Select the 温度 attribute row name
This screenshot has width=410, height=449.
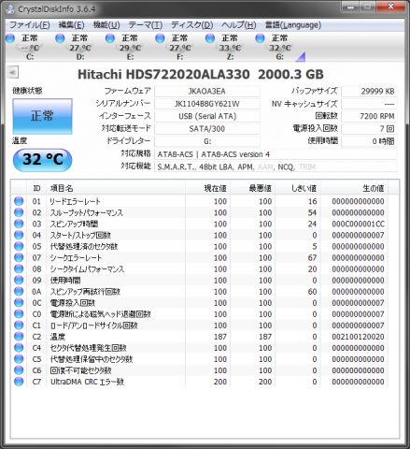(58, 337)
